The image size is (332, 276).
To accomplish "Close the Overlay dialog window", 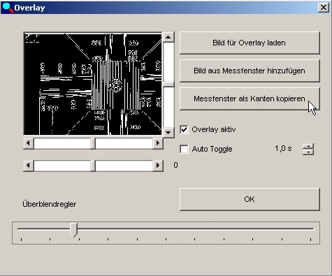I will click(x=324, y=8).
